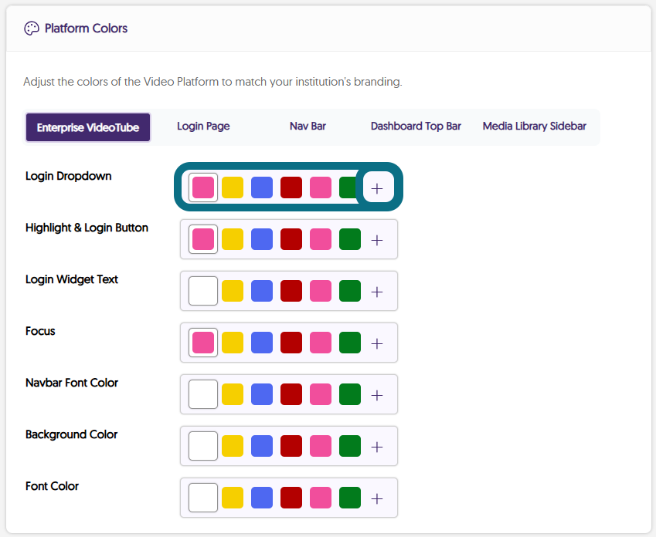Show the Media Library Sidebar tab
Viewport: 656px width, 537px height.
(x=534, y=127)
